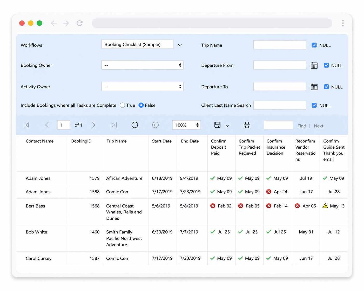Click the End Date column header
Screen dimensions: 364x291
click(x=190, y=141)
